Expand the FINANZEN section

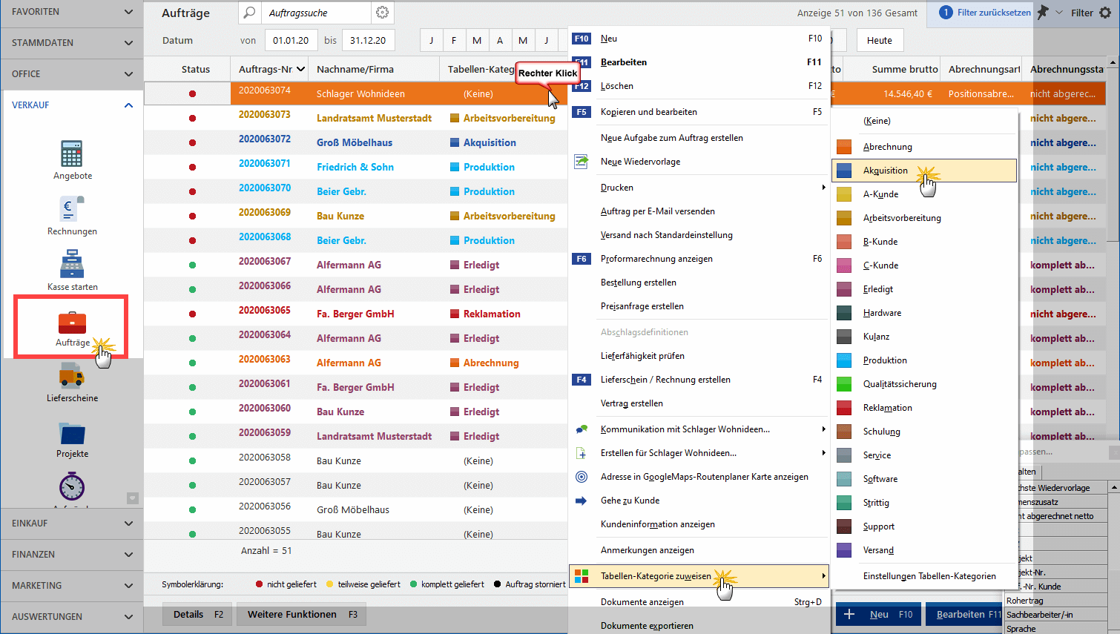coord(72,555)
